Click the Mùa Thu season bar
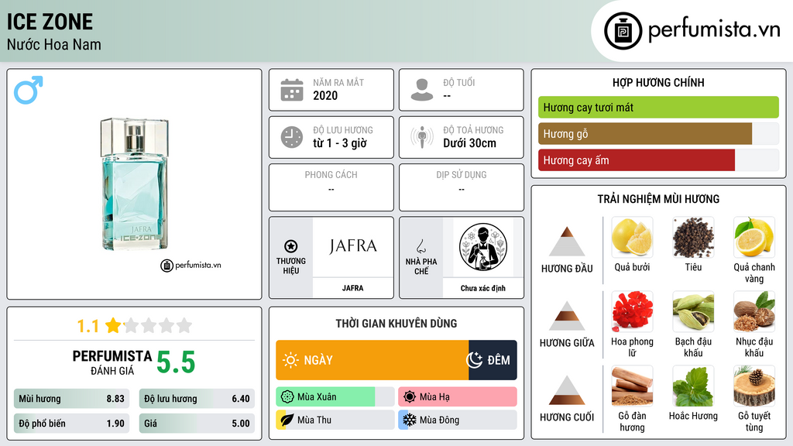The height and width of the screenshot is (446, 793). pyautogui.click(x=335, y=420)
